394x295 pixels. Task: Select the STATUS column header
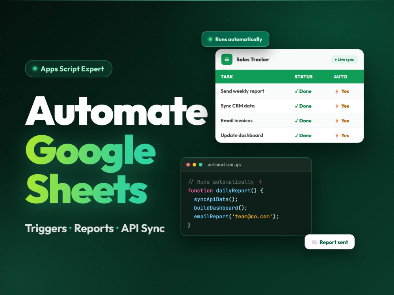[303, 77]
